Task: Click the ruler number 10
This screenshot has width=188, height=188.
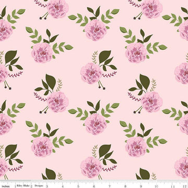Action: (x=157, y=186)
